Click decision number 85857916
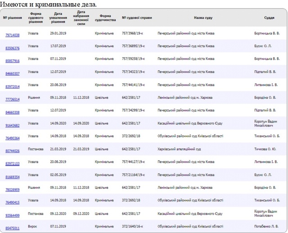Image resolution: width=288 pixels, height=233 pixels. pyautogui.click(x=12, y=60)
